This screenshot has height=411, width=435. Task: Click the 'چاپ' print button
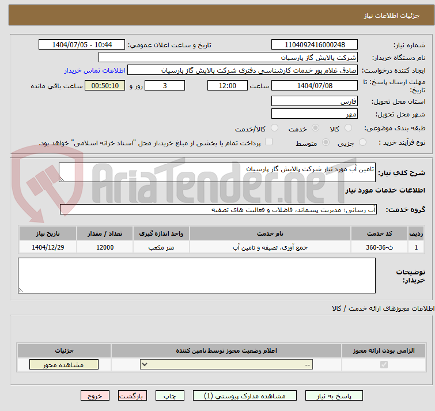[x=170, y=396]
